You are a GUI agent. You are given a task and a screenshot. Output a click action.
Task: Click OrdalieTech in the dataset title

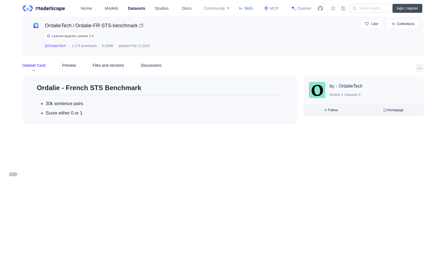tap(58, 26)
